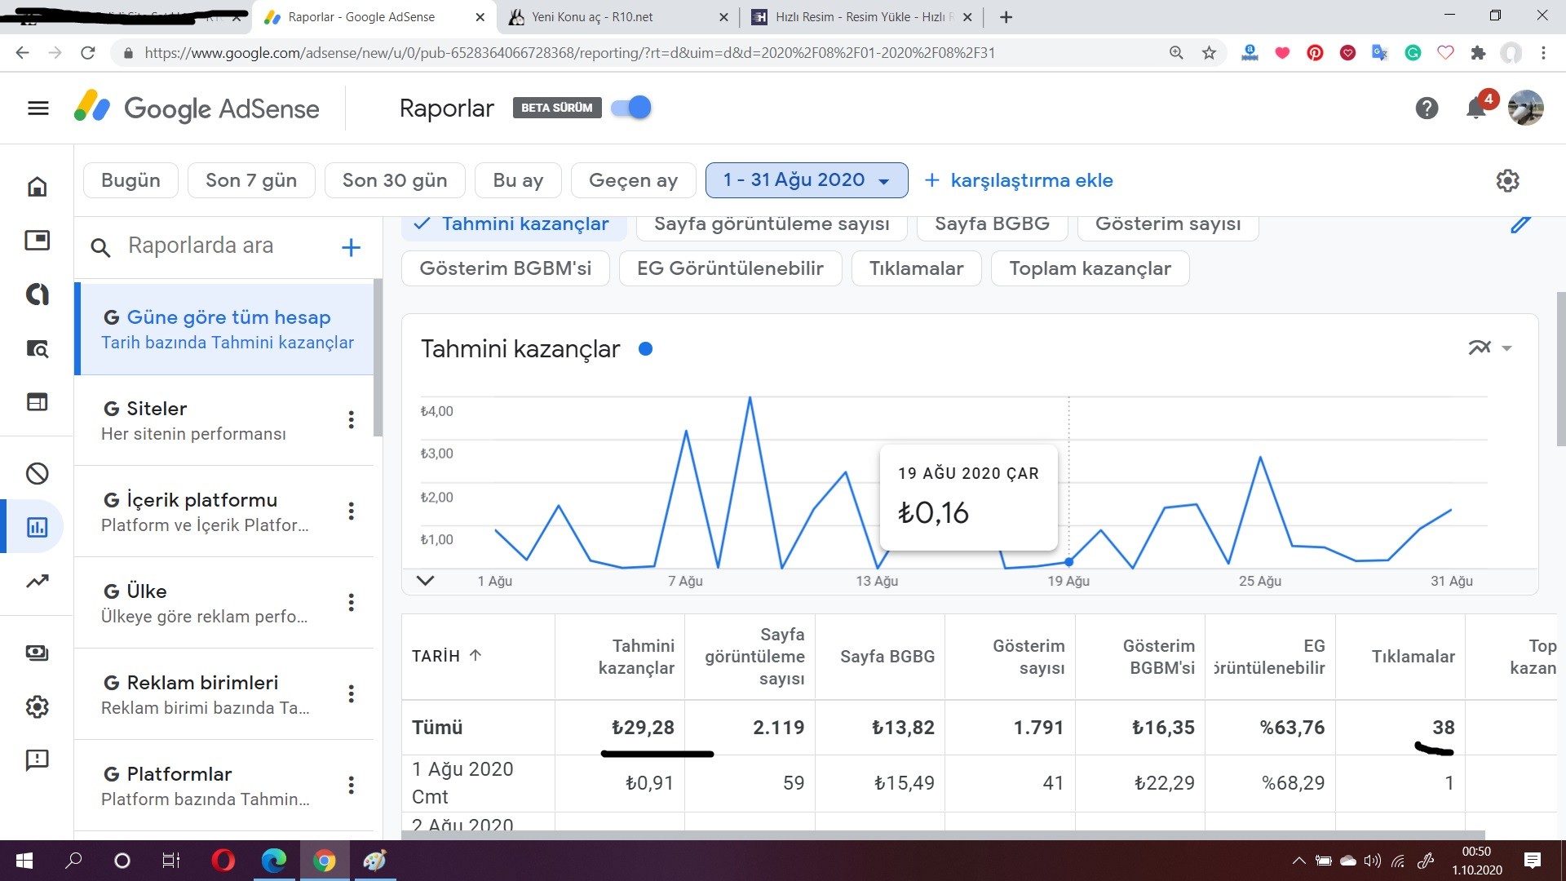Open the 1 - 31 Ağu 2020 date dropdown
This screenshot has width=1566, height=881.
[806, 180]
